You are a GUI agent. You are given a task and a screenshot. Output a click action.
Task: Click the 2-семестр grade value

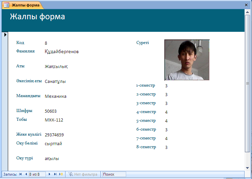click(x=166, y=95)
